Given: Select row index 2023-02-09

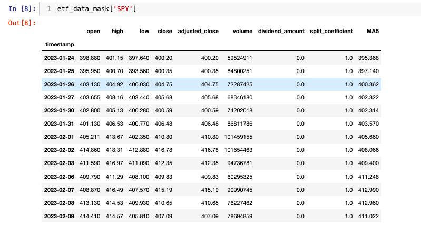Looking at the screenshot, I should tap(59, 216).
